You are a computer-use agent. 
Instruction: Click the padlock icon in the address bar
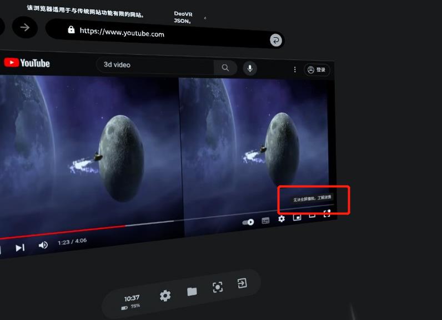click(71, 29)
